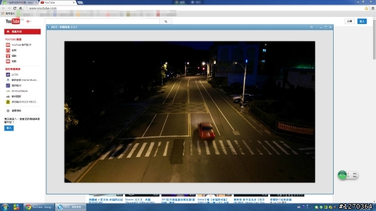Click the blue sign-in button at top right

click(x=362, y=21)
